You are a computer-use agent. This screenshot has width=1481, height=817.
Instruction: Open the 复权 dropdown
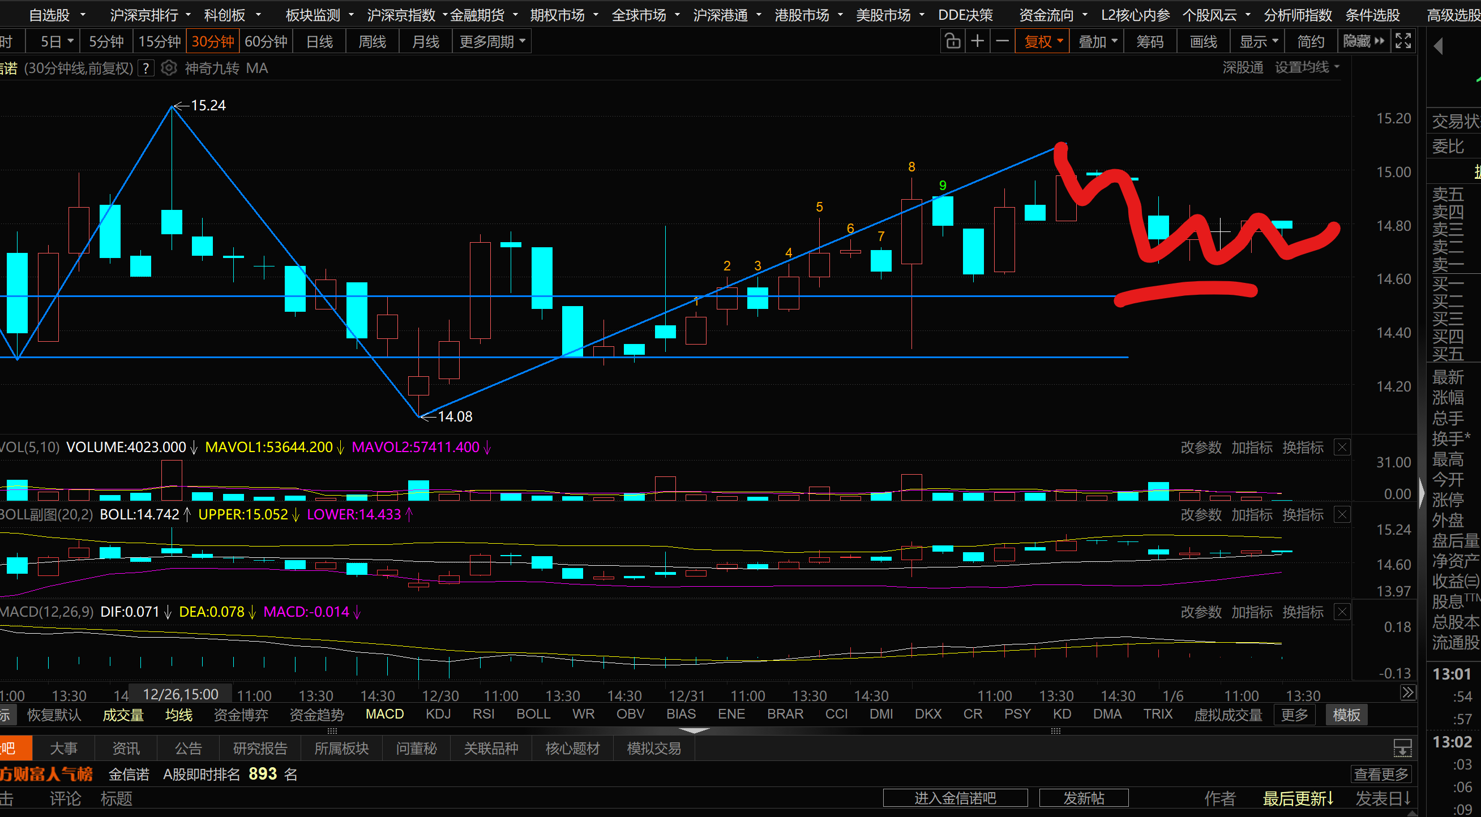point(1043,41)
